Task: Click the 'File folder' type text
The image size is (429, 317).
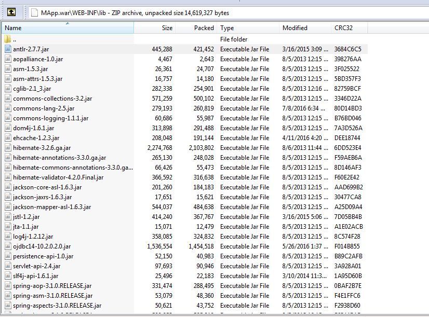Action: [234, 39]
